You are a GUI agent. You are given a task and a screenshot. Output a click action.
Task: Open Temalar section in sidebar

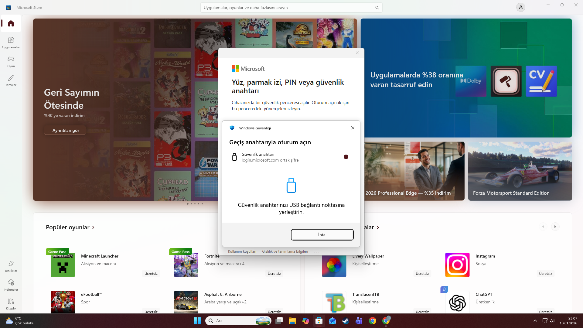(11, 80)
